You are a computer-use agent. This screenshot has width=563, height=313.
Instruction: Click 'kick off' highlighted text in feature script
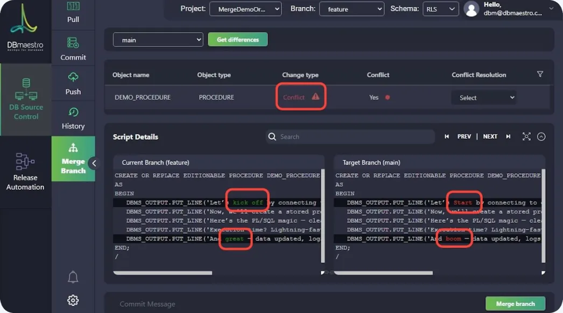(248, 202)
